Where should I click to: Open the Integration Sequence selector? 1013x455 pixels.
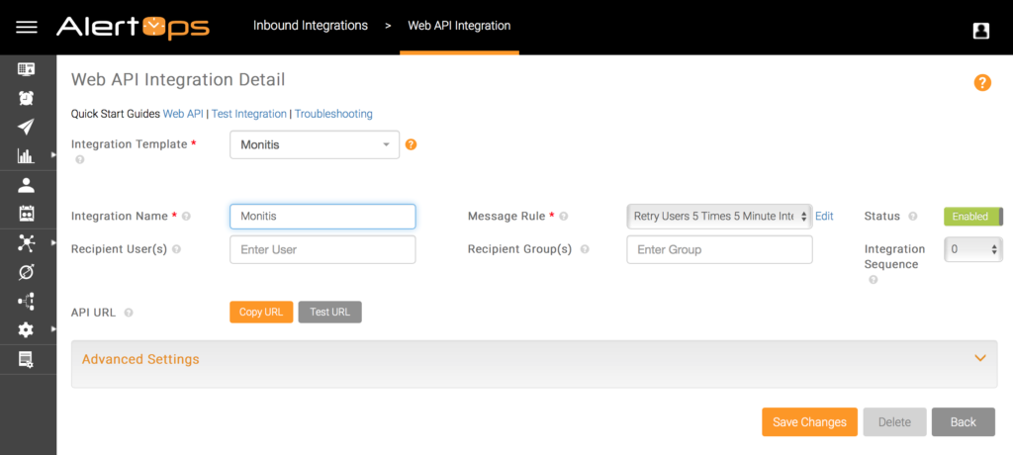tap(973, 249)
